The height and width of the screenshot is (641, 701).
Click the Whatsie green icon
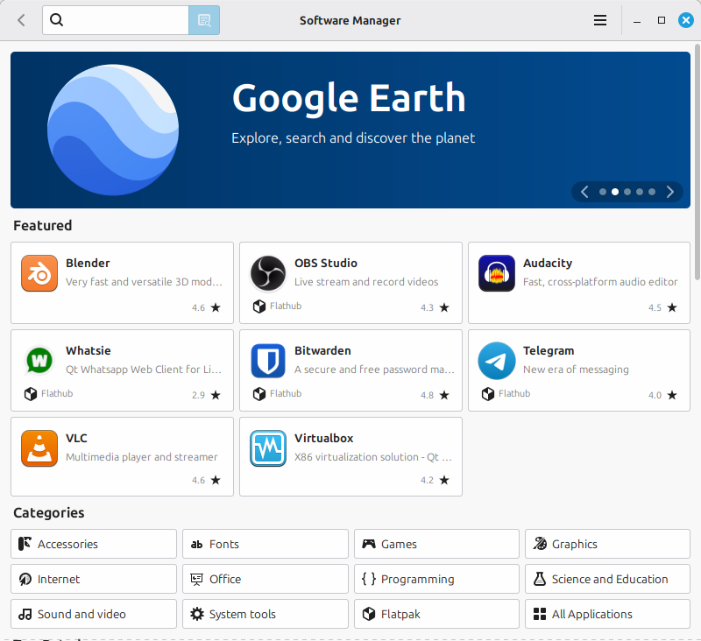click(x=39, y=361)
